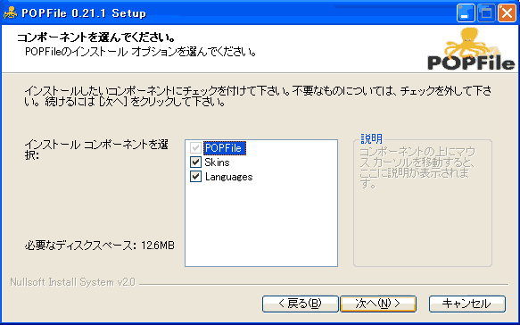The width and height of the screenshot is (520, 325).
Task: Select the Languages list entry label
Action: tap(229, 177)
